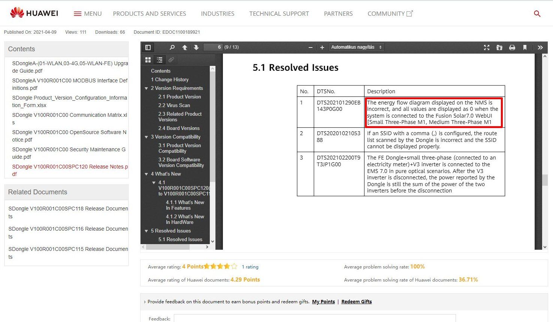Open SDongle Security Maintenance Guide.pdf
Image resolution: width=553 pixels, height=322 pixels.
point(69,153)
